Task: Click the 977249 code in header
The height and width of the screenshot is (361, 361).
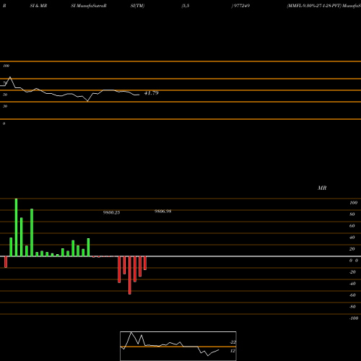Action: point(241,6)
